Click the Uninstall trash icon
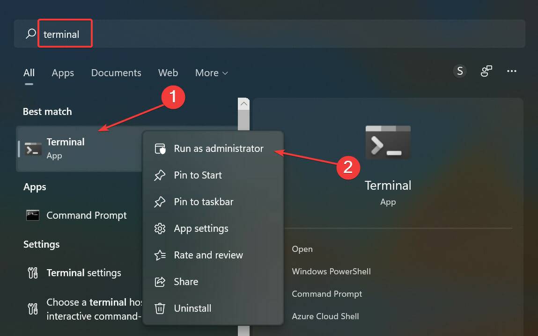Screen dimensions: 538x336 click(x=160, y=308)
